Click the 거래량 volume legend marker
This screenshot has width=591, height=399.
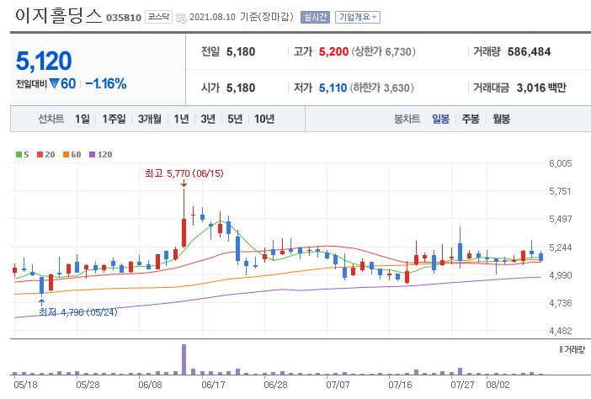572,349
